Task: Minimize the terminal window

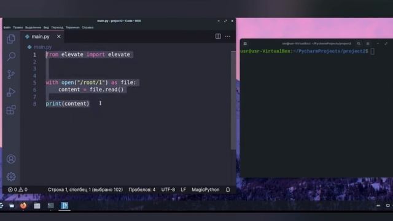Action: click(378, 44)
